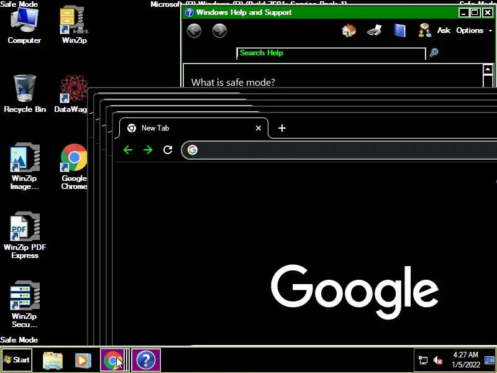Click the Show desktop button
Image resolution: width=497 pixels, height=373 pixels.
click(x=490, y=360)
